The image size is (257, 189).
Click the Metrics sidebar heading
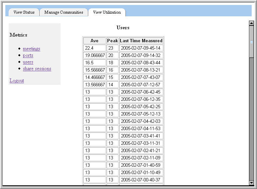click(x=18, y=35)
